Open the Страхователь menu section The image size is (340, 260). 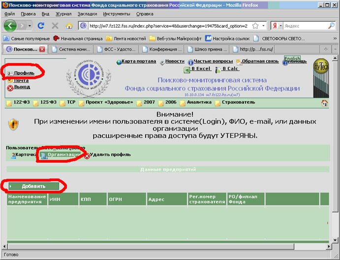click(238, 102)
